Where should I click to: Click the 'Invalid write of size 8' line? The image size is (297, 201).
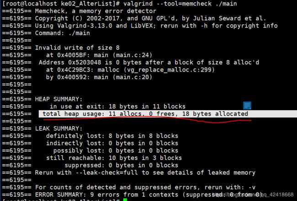[77, 48]
